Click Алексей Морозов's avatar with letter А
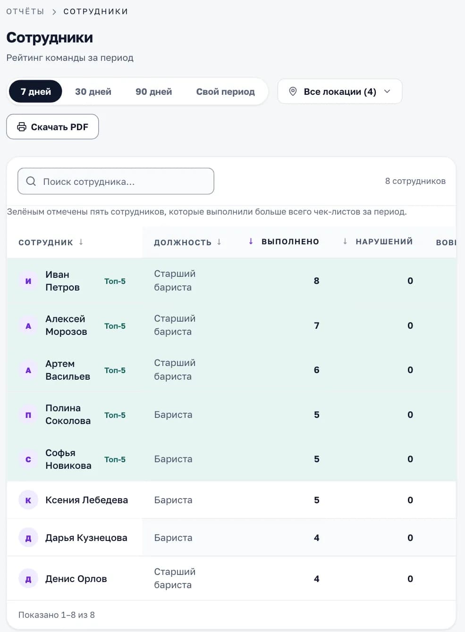The image size is (465, 632). coord(28,326)
